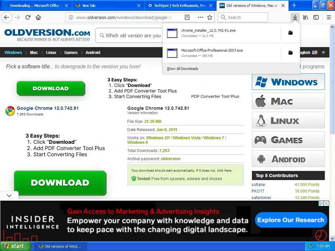Image resolution: width=335 pixels, height=251 pixels.
Task: Toggle the sidebar icon
Action: tap(316, 17)
